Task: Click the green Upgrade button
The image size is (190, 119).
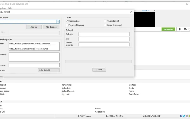Action: tap(168, 29)
